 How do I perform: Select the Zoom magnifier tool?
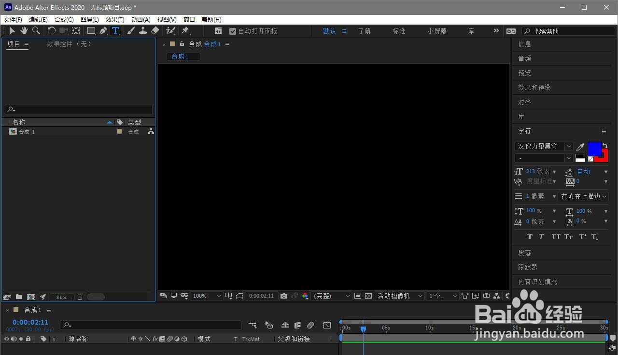(36, 31)
